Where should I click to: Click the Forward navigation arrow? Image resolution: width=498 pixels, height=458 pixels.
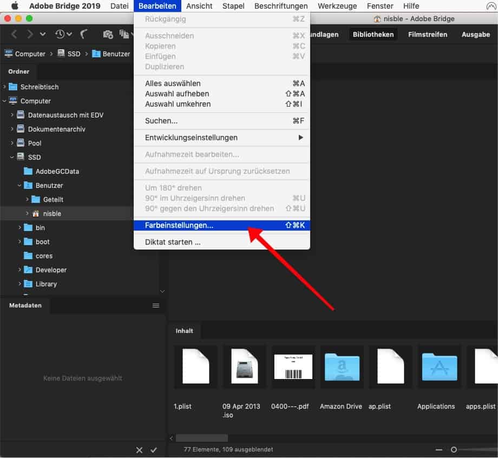tap(30, 34)
